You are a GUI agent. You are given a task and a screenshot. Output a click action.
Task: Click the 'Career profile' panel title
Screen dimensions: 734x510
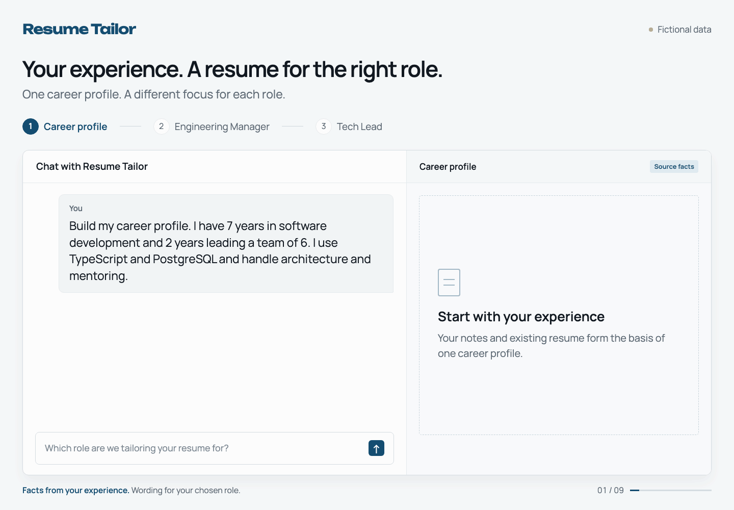click(x=448, y=167)
